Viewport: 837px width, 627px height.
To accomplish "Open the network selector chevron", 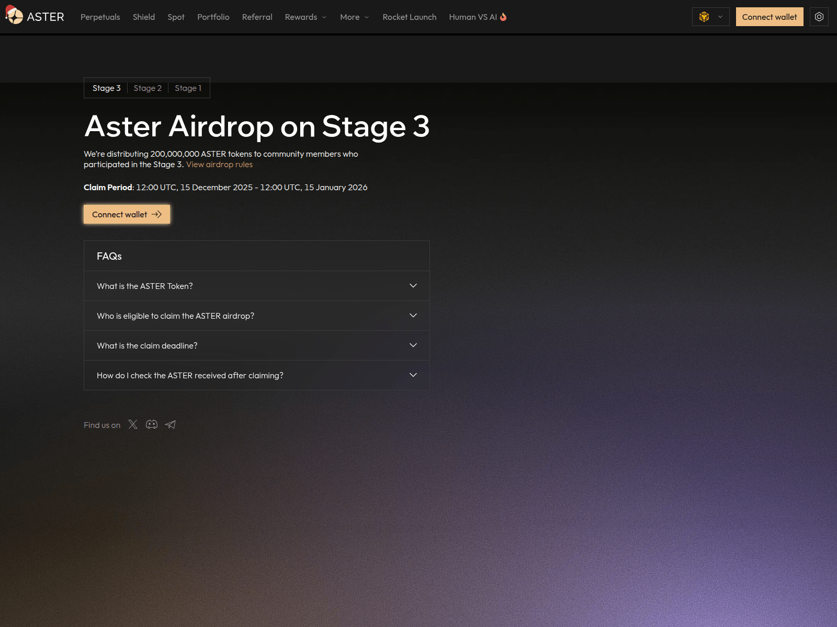I will point(720,17).
